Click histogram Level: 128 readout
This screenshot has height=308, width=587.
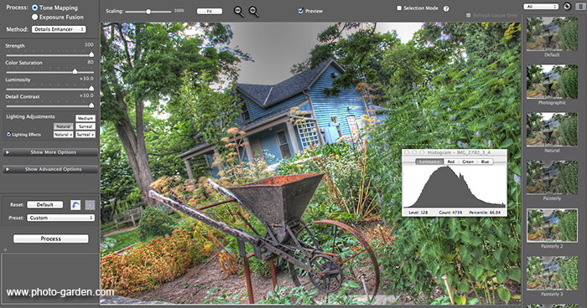pos(418,213)
